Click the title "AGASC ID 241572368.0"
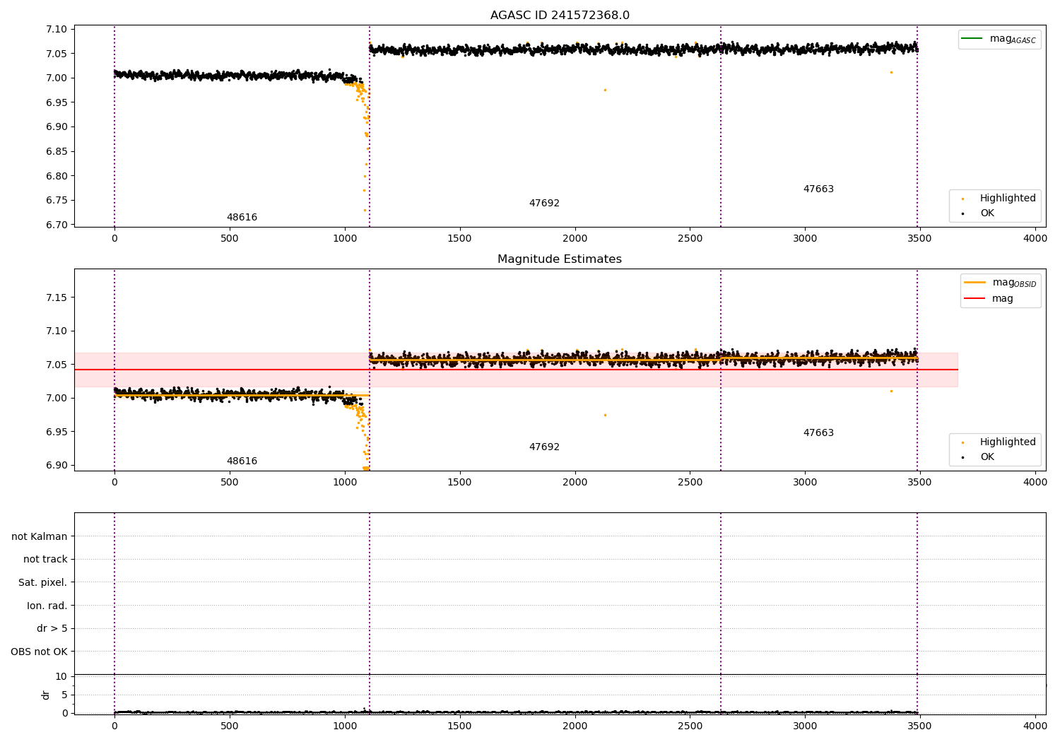This screenshot has height=742, width=1060. pos(560,16)
